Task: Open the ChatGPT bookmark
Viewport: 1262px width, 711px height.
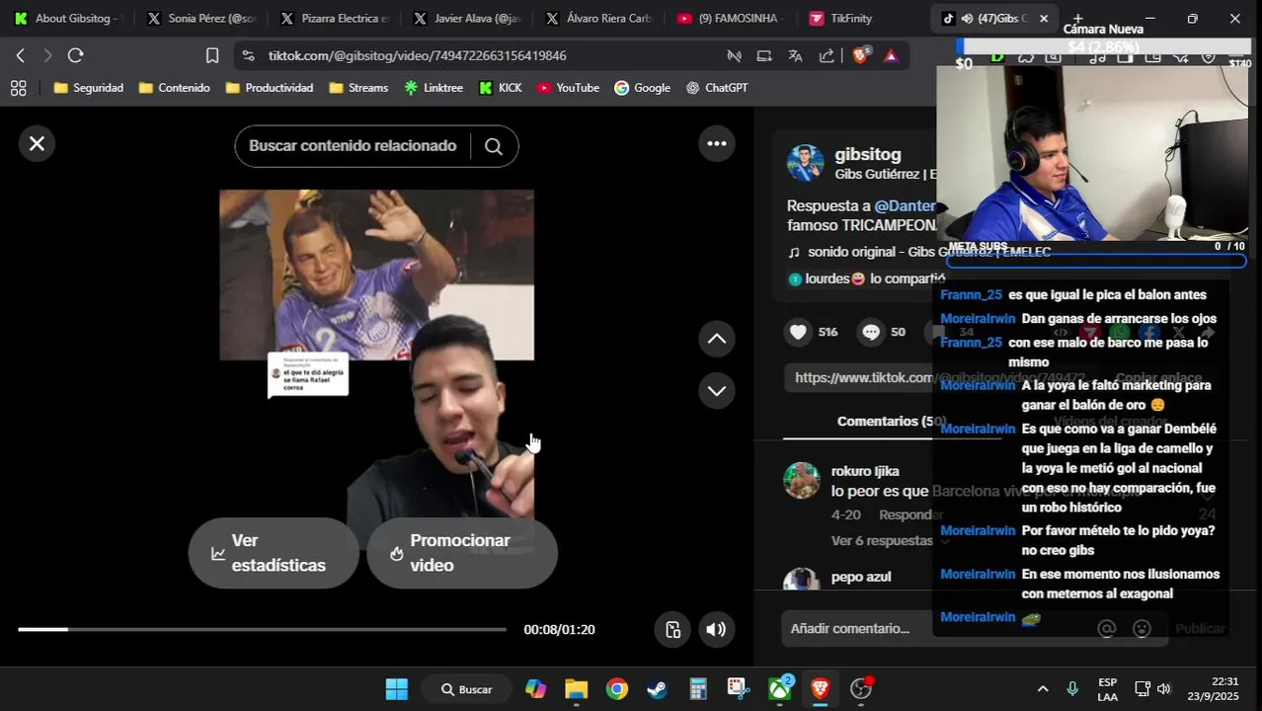Action: tap(717, 88)
